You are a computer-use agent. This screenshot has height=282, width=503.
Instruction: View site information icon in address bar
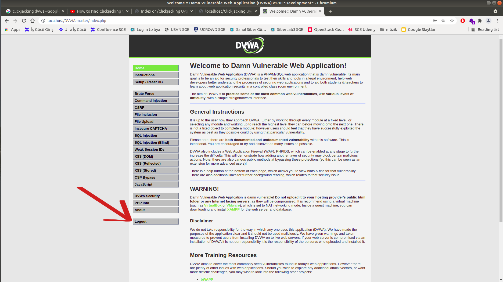pos(43,21)
